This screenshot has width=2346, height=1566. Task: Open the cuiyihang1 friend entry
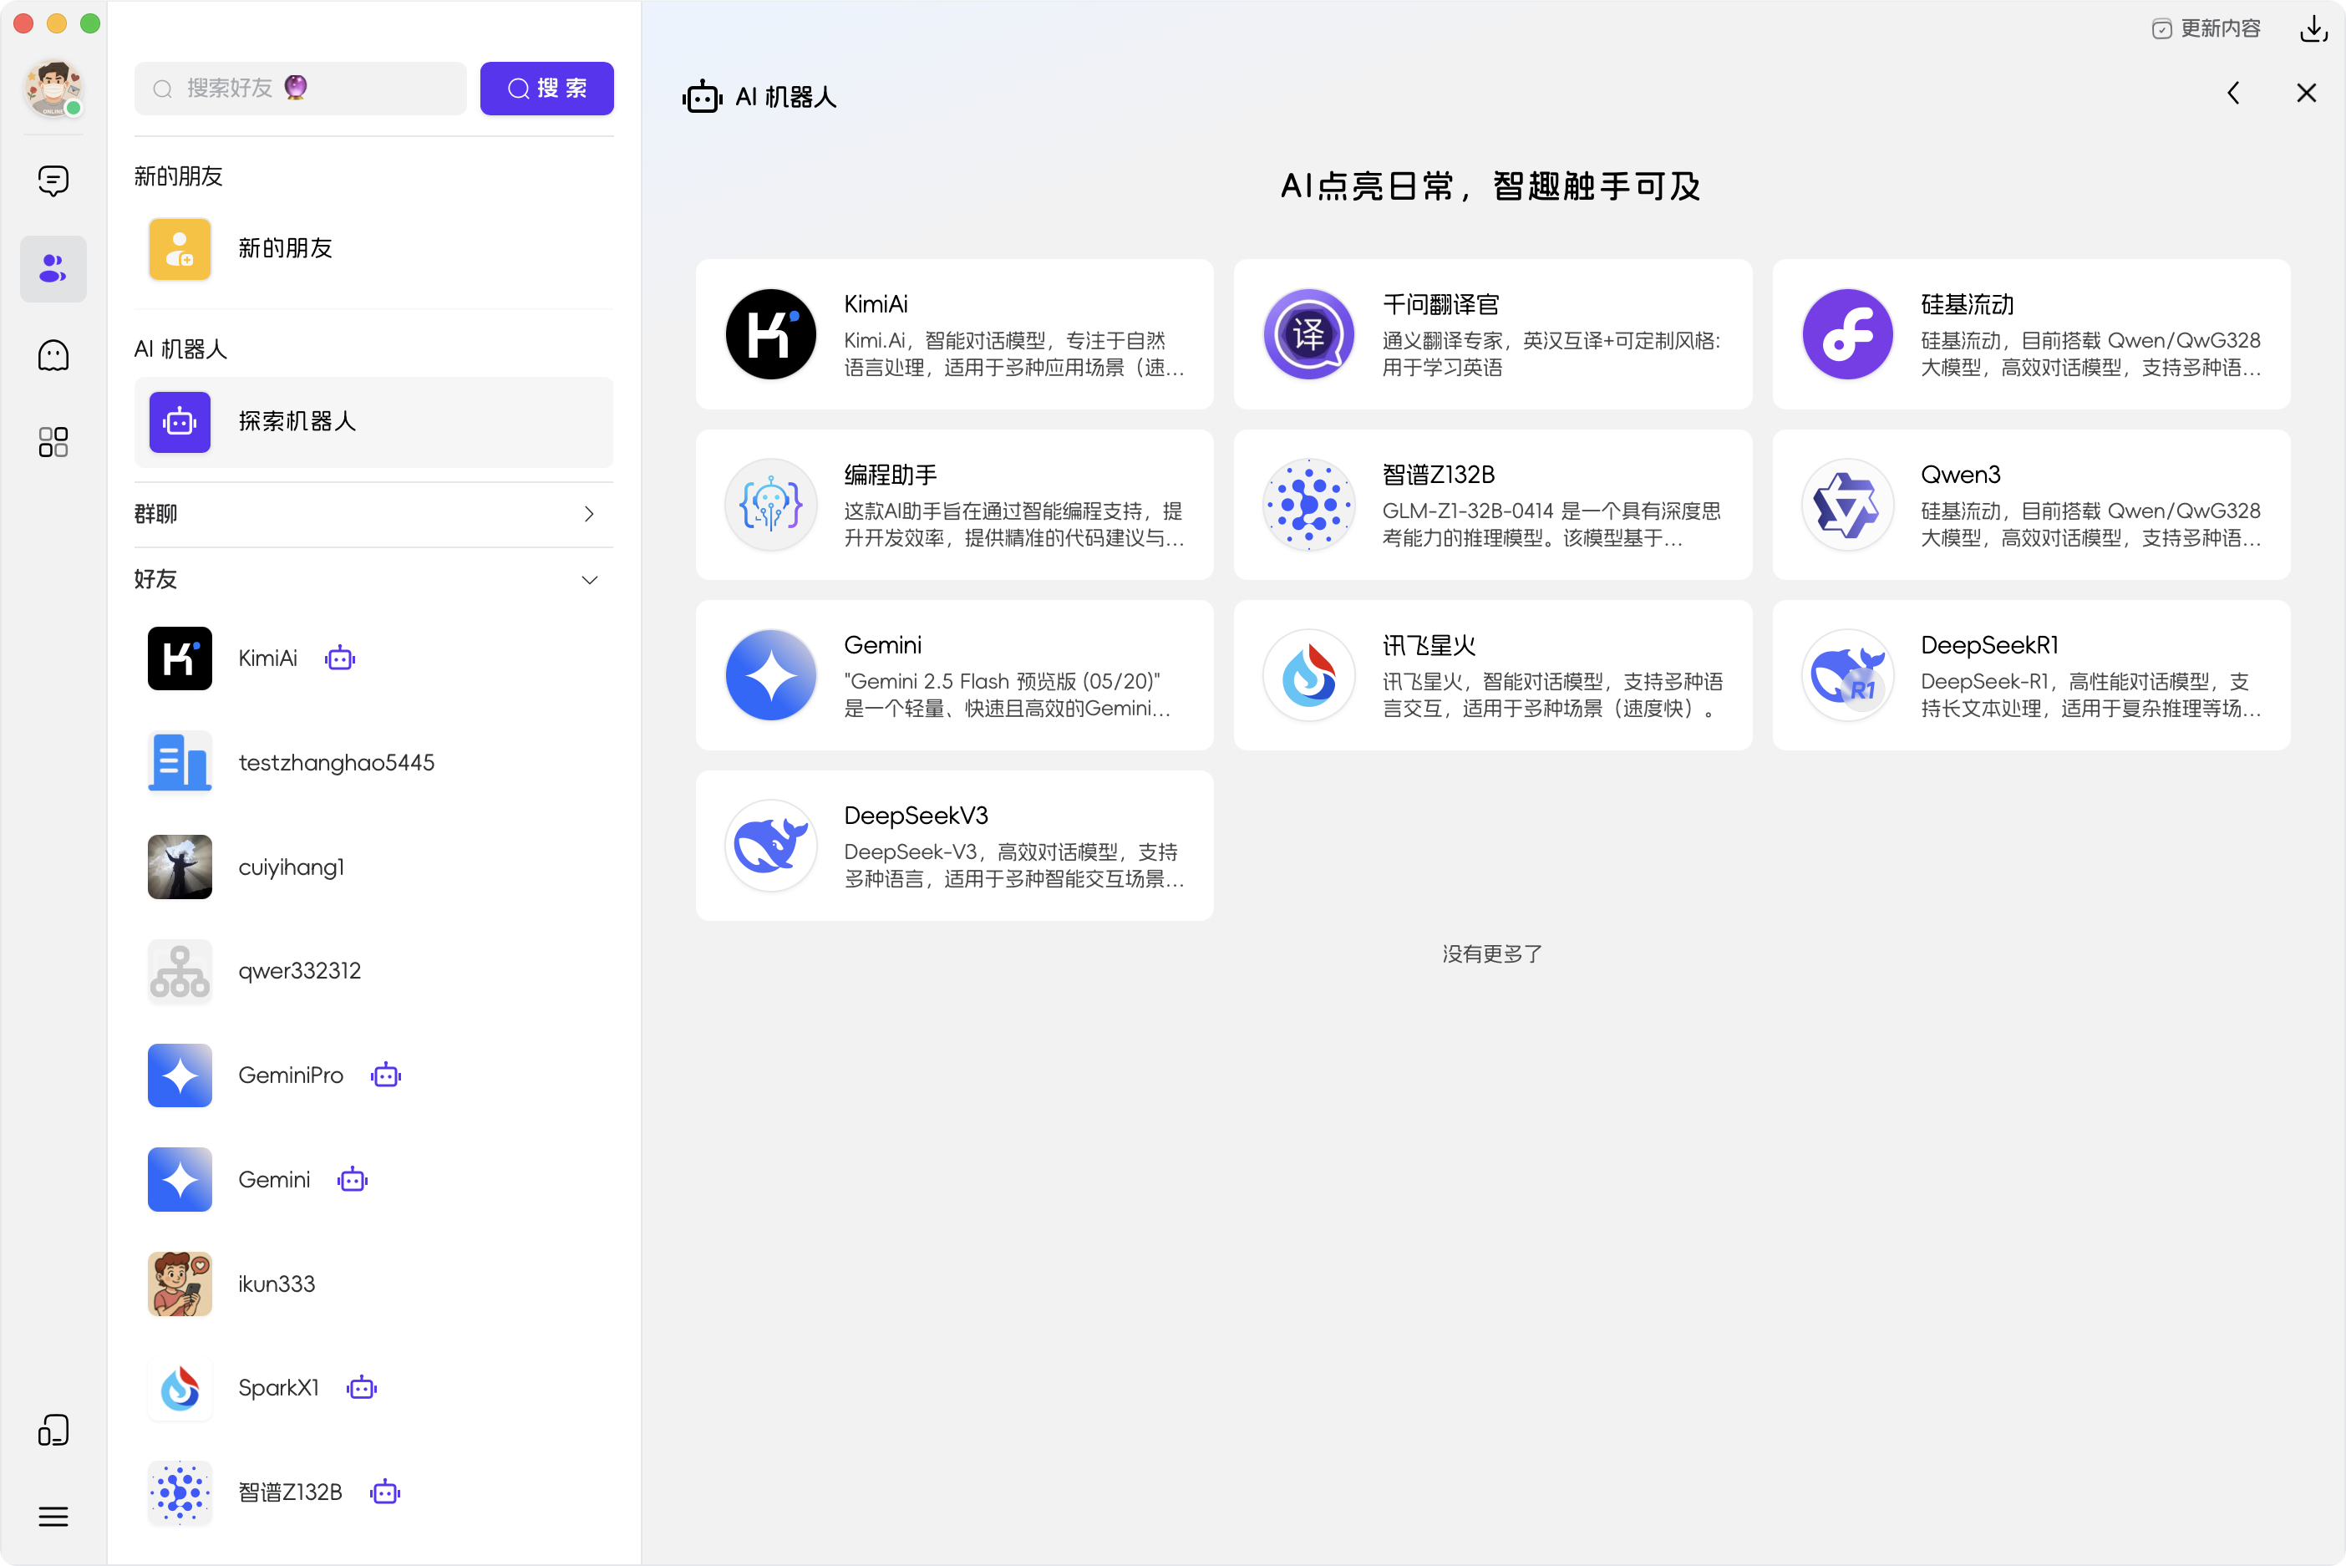click(x=374, y=867)
